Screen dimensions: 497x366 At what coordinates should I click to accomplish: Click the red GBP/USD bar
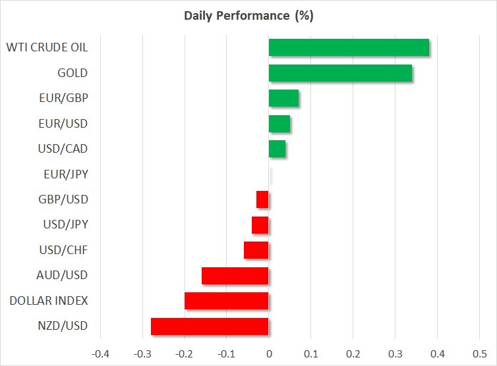262,199
